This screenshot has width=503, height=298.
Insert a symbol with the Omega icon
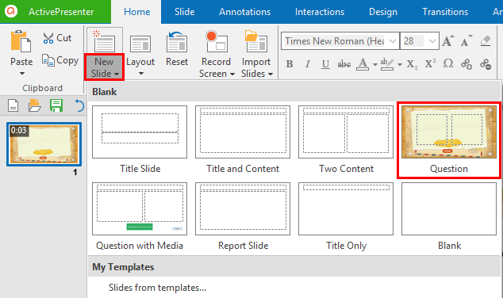(448, 63)
